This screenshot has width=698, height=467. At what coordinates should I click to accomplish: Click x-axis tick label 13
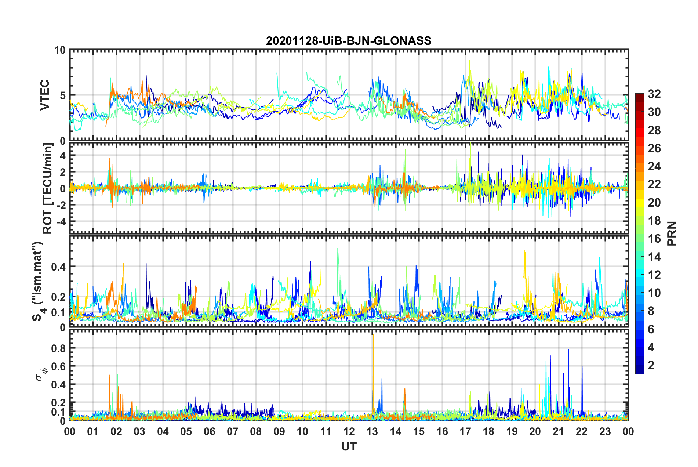pyautogui.click(x=372, y=431)
